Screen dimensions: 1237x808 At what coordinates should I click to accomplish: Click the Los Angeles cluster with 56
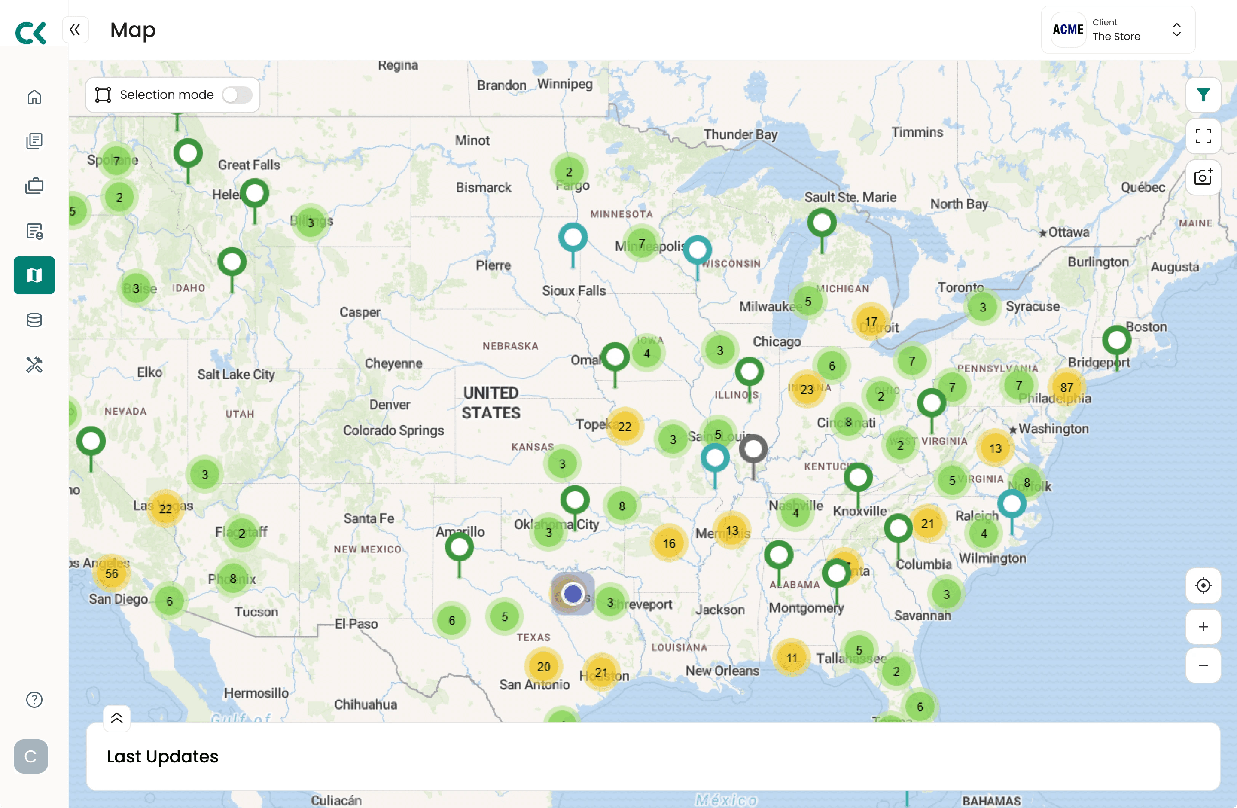pos(111,573)
